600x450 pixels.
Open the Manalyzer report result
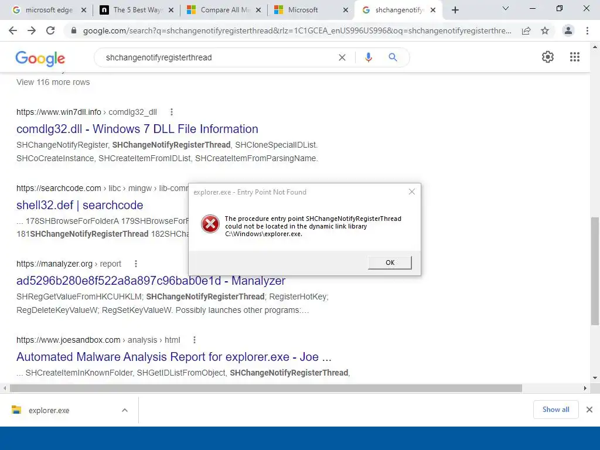(151, 281)
